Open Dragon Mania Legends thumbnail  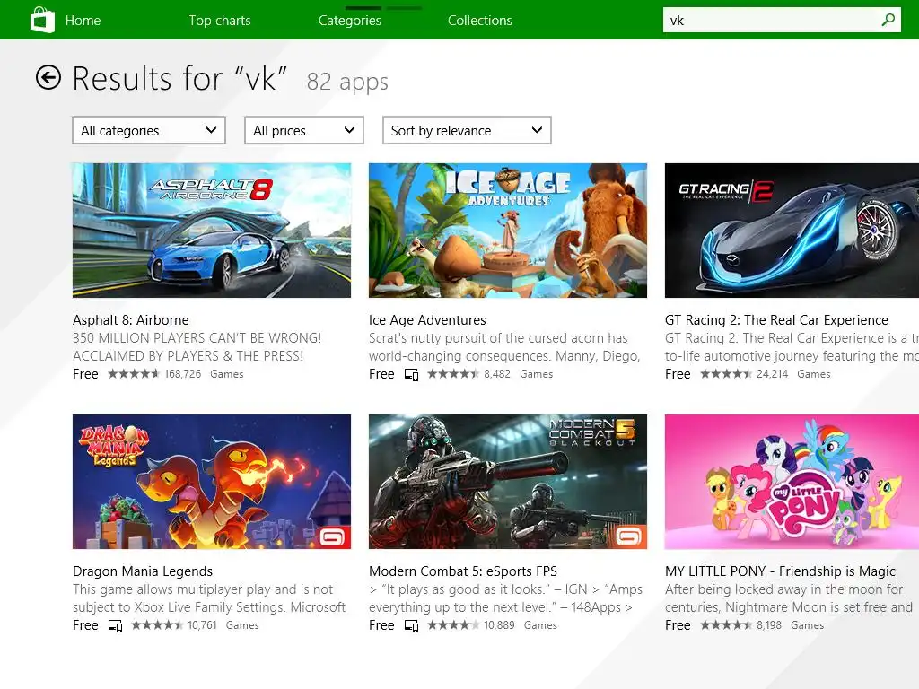tap(212, 482)
